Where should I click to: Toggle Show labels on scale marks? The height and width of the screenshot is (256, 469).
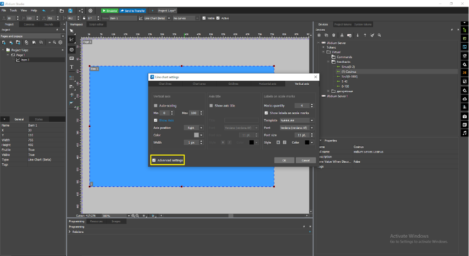[x=266, y=113]
